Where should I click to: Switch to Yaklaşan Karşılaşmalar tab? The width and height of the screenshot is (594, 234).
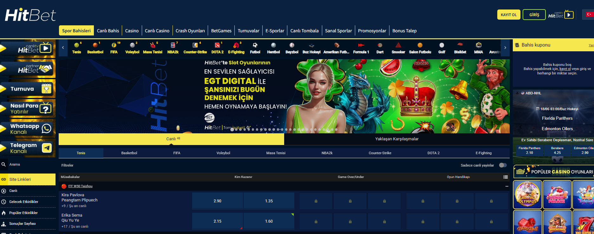[397, 139]
